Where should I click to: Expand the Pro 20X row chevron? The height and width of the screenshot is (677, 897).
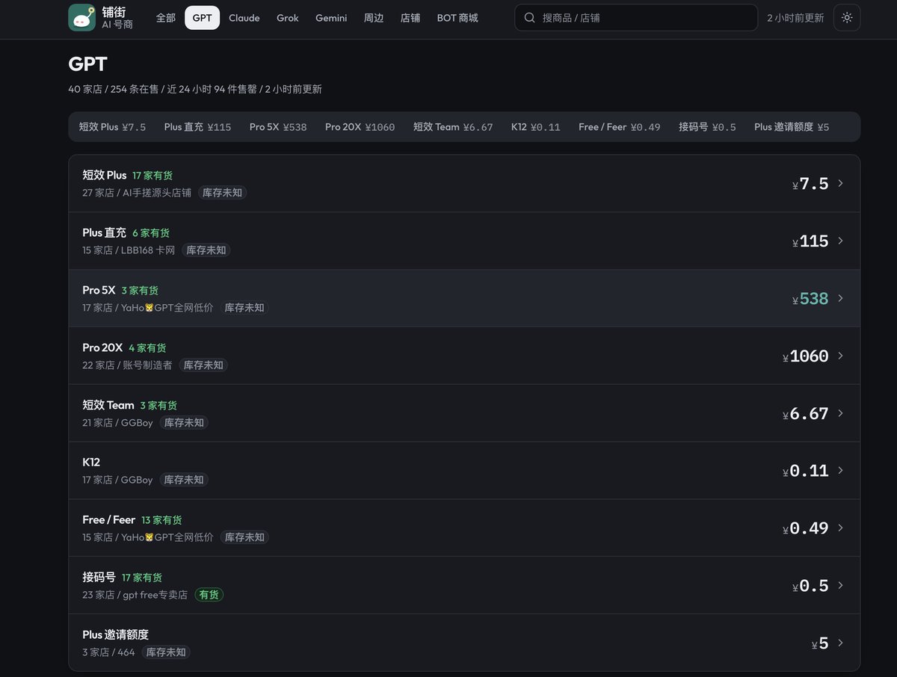[x=840, y=356]
